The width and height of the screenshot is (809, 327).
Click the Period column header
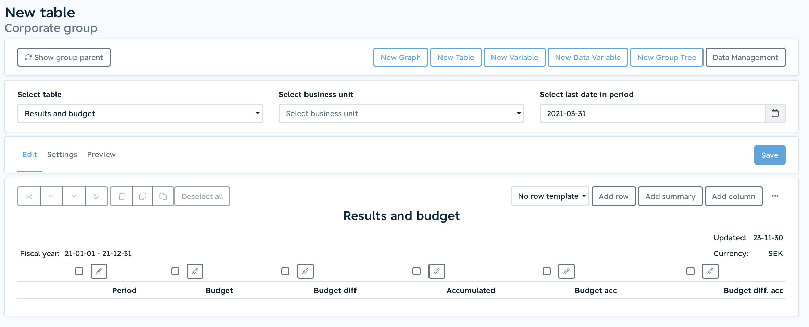click(124, 290)
